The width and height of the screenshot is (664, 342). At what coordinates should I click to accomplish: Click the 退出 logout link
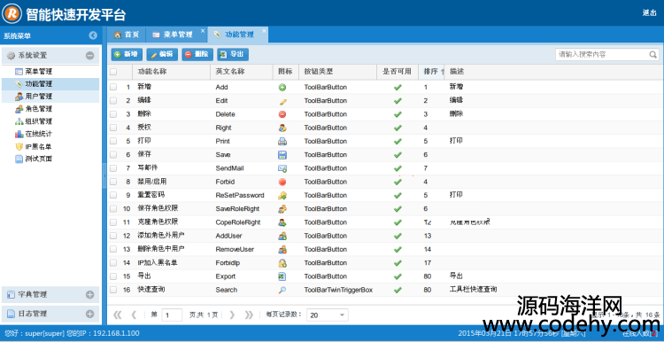(x=649, y=12)
